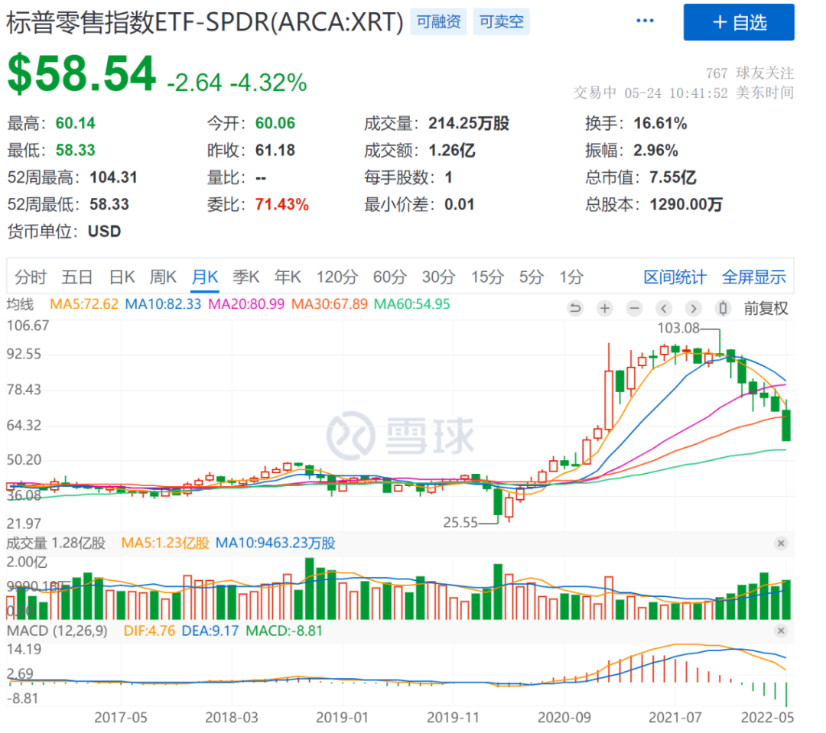Screen dimensions: 826x733
Task: Click the 成交量 1.28亿股 label
Action: pos(56,543)
